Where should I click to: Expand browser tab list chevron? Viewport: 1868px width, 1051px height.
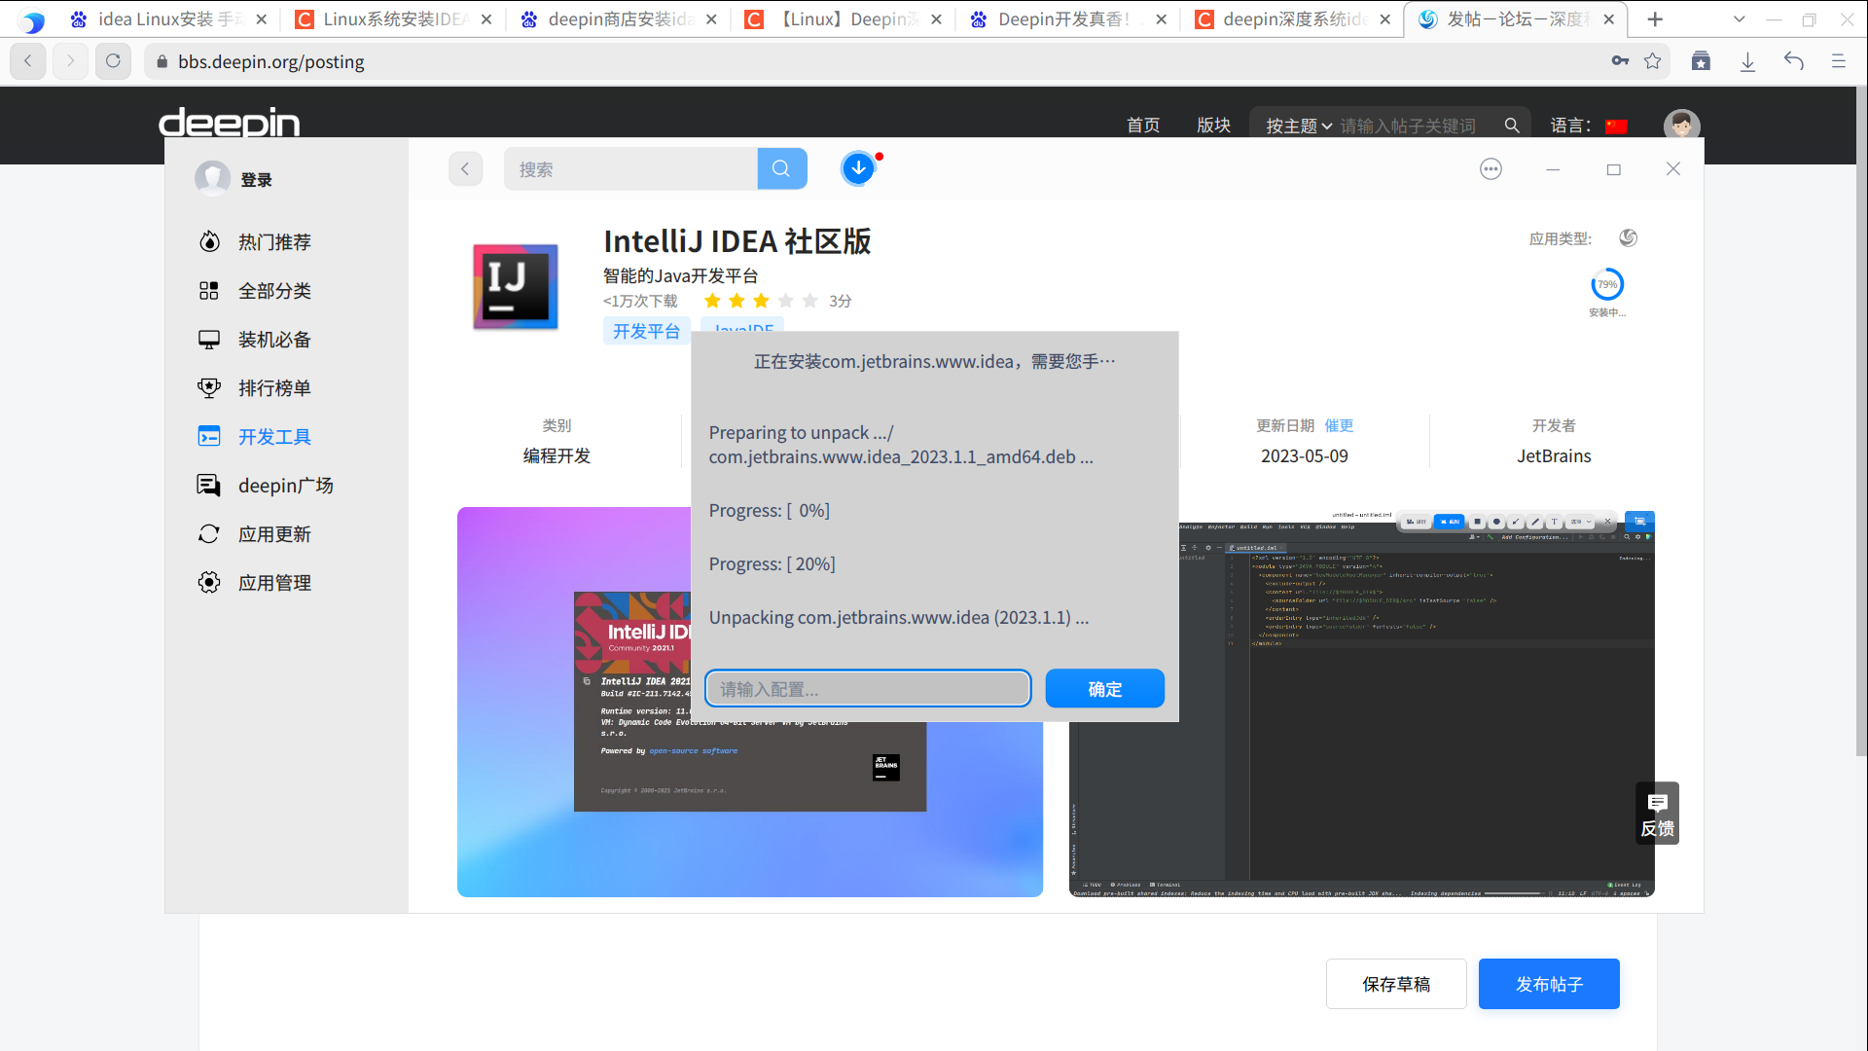(1739, 18)
